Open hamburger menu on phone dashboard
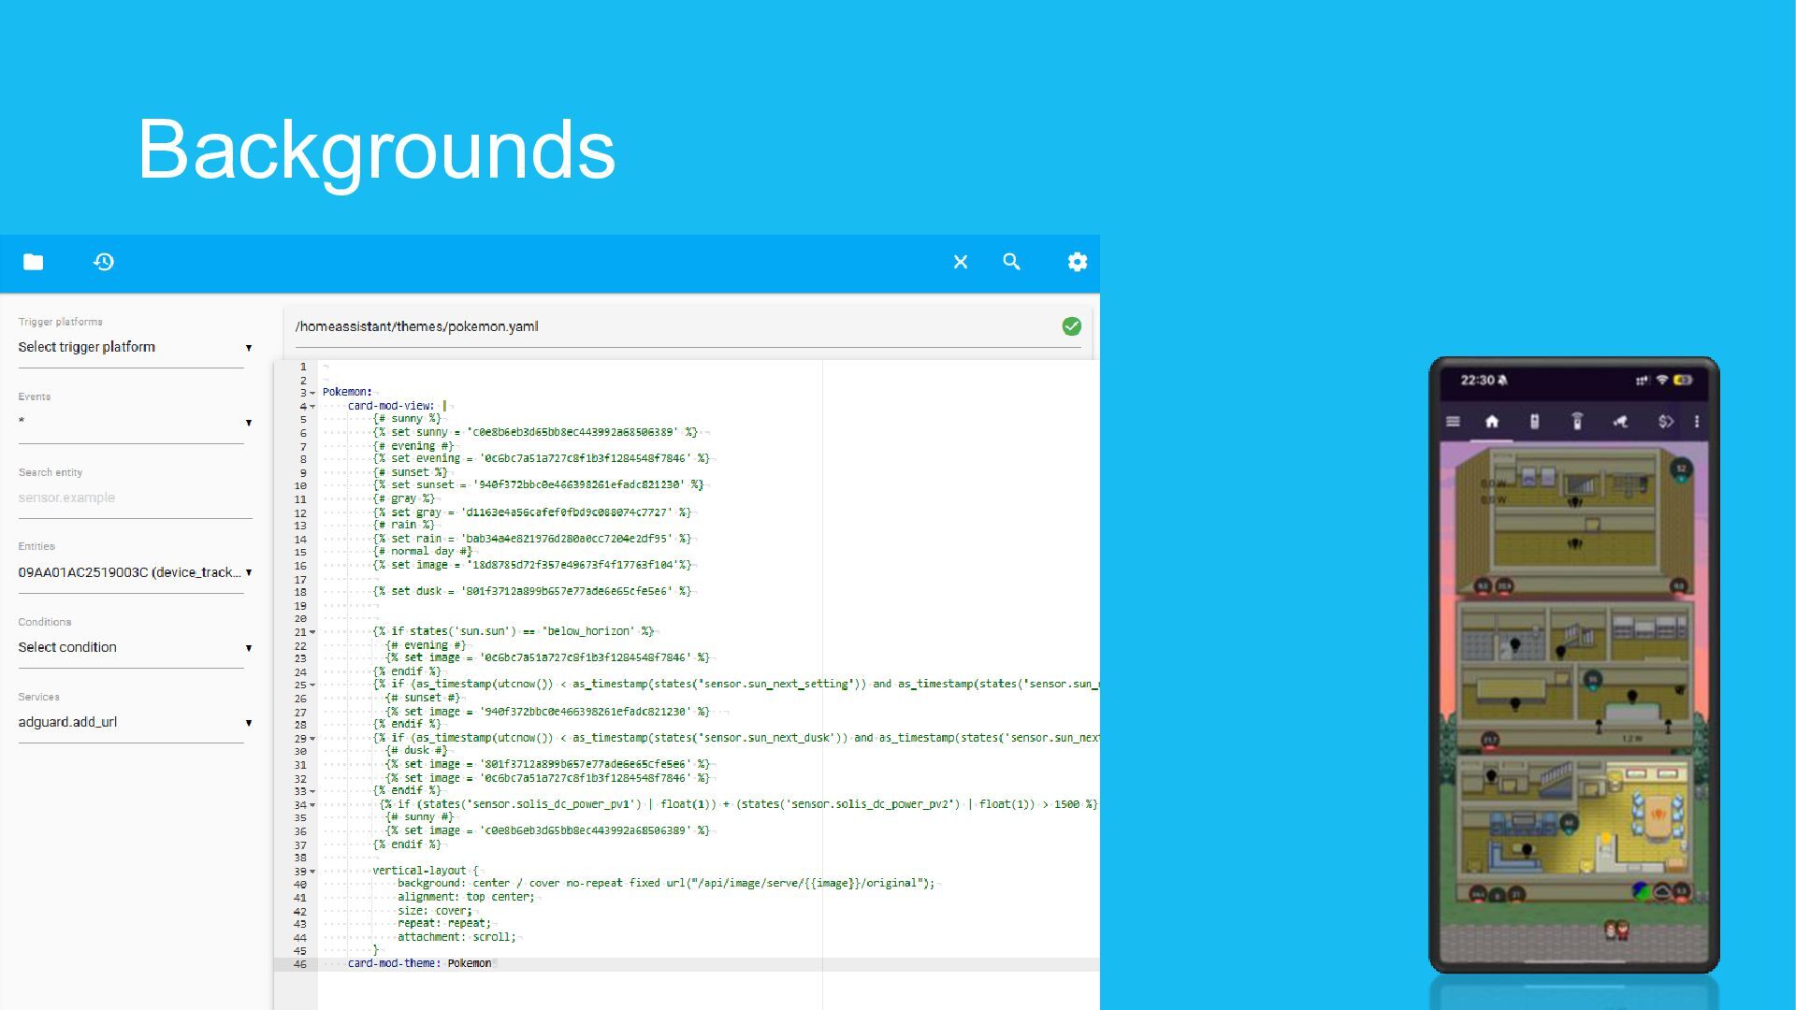This screenshot has width=1796, height=1010. tap(1453, 422)
